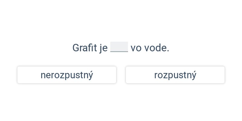The height and width of the screenshot is (121, 242).
Task: Select the answer "nerozpustný"
Action: pos(67,75)
